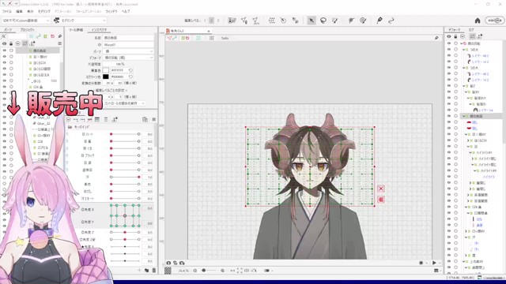The width and height of the screenshot is (506, 284).
Task: Click the Cubism editor pill button top-right
Action: point(495,21)
